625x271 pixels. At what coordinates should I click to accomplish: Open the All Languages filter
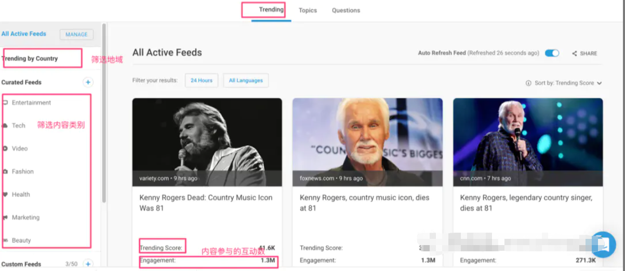(246, 80)
